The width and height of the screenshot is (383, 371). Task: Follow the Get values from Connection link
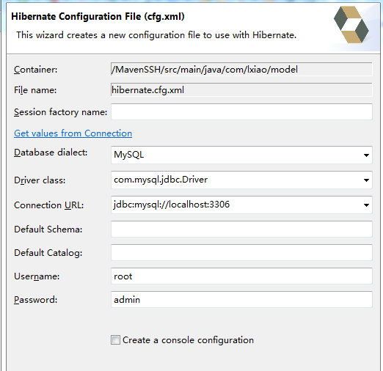73,133
